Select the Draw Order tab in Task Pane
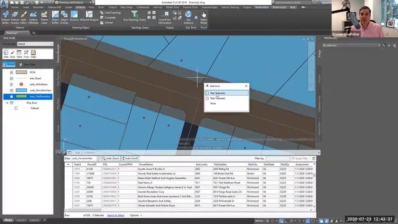The width and height of the screenshot is (398, 224). pyautogui.click(x=27, y=65)
